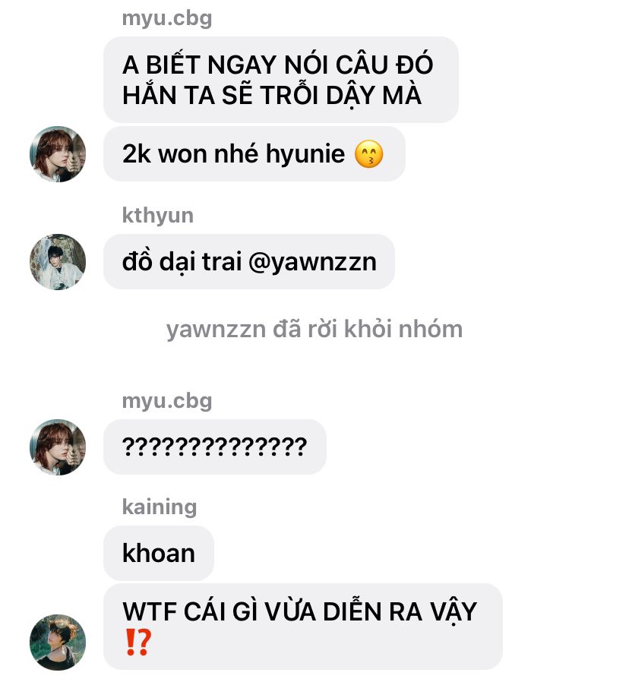The height and width of the screenshot is (682, 629).
Task: Tap myu.cbg's avatar beside the question marks
Action: click(x=58, y=447)
